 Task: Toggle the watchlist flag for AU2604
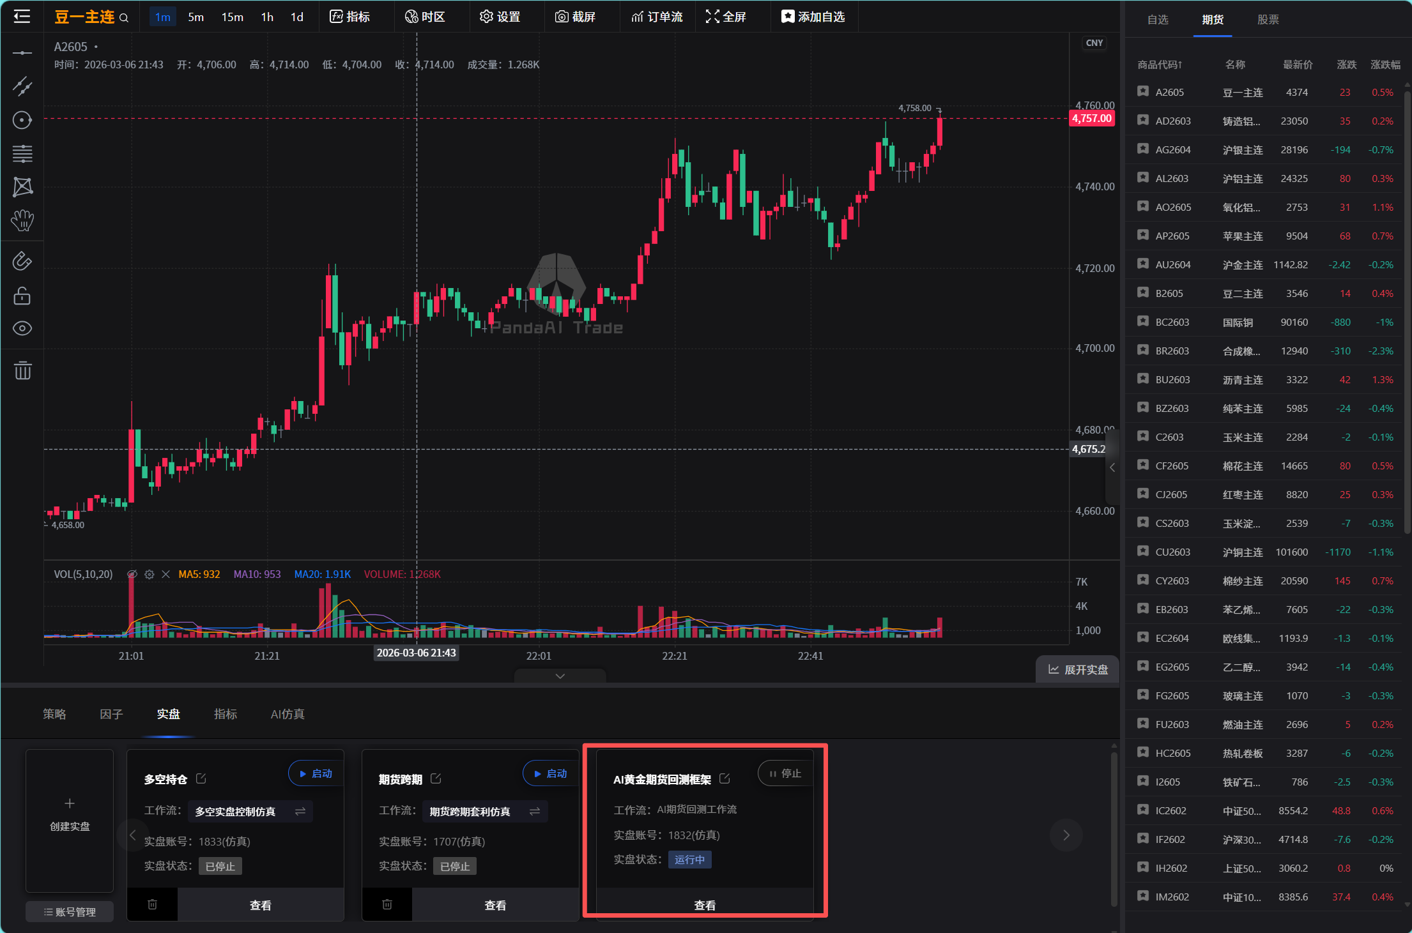(x=1143, y=264)
